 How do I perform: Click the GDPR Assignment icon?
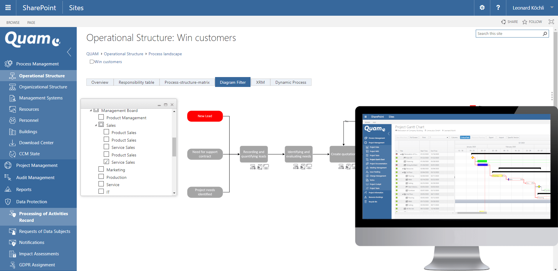point(12,265)
